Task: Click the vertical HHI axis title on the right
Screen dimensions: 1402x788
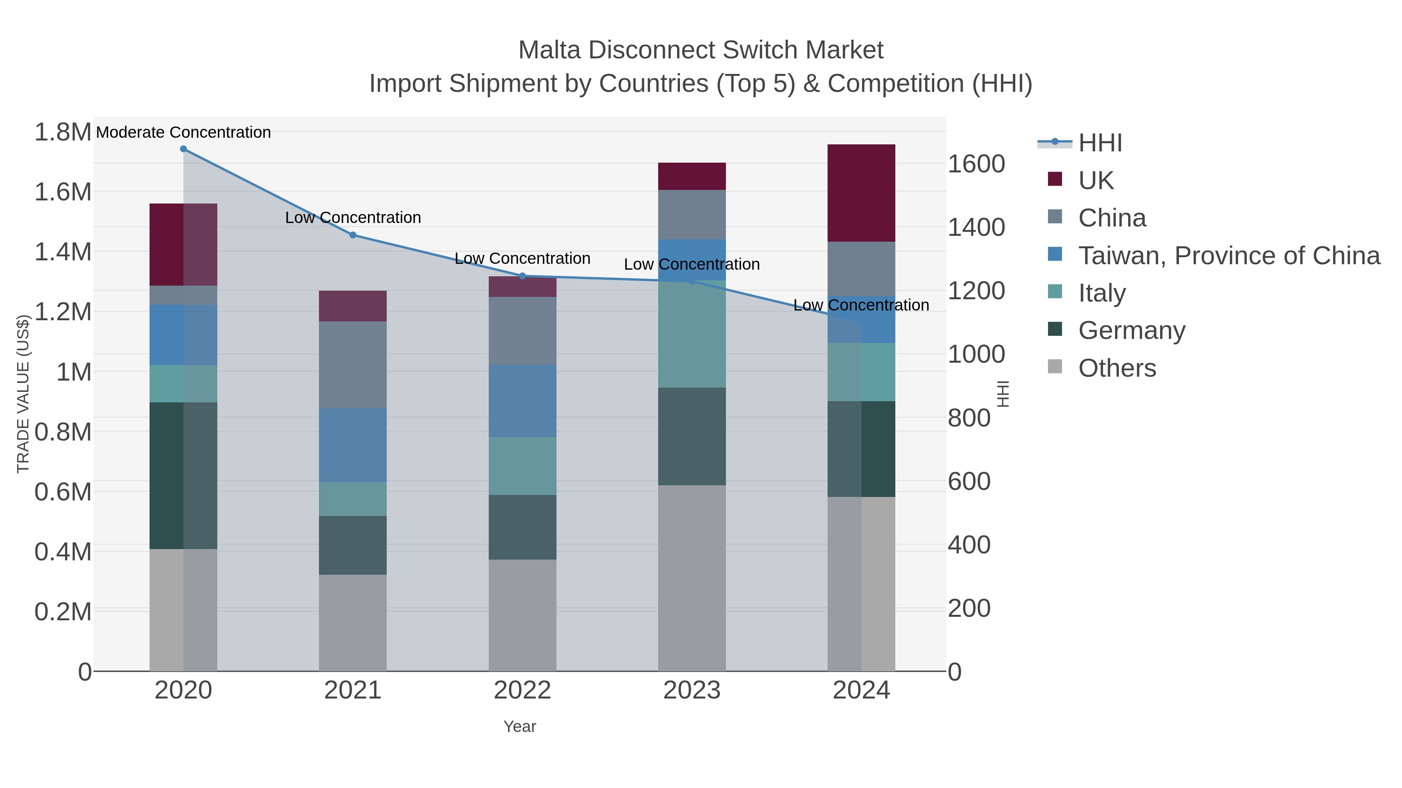Action: pyautogui.click(x=1003, y=394)
